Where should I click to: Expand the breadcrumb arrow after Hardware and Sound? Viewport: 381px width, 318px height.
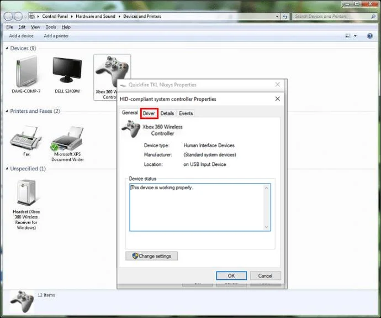(119, 16)
